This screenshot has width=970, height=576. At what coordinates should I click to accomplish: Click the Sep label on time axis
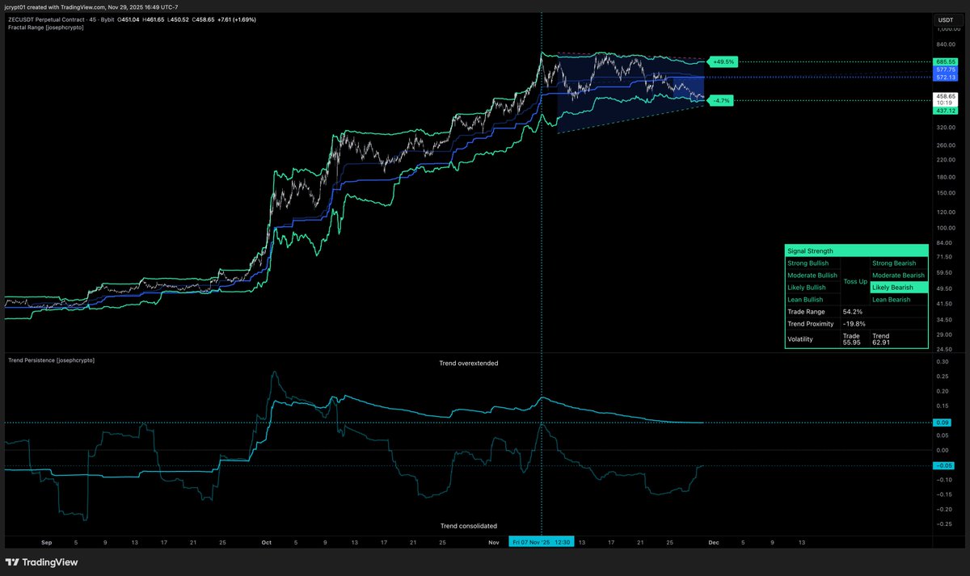(45, 543)
